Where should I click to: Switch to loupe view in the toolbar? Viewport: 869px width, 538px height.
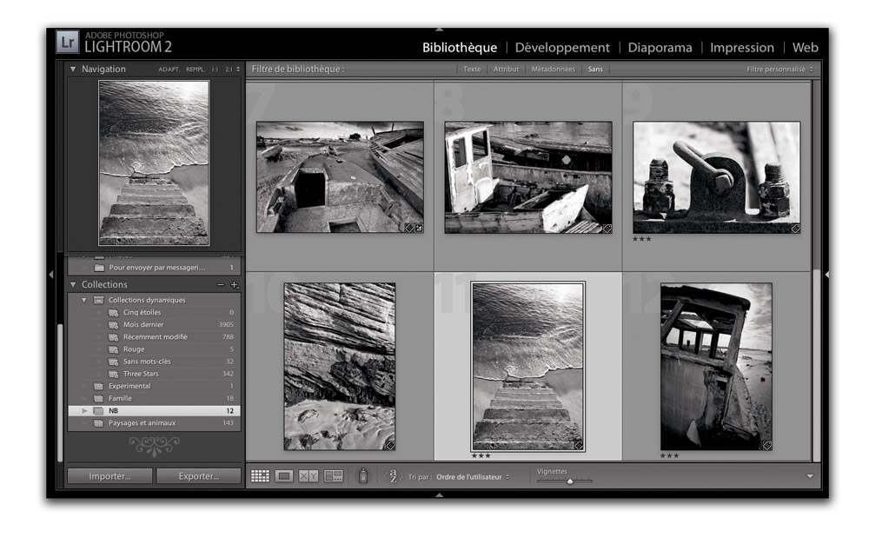[284, 476]
